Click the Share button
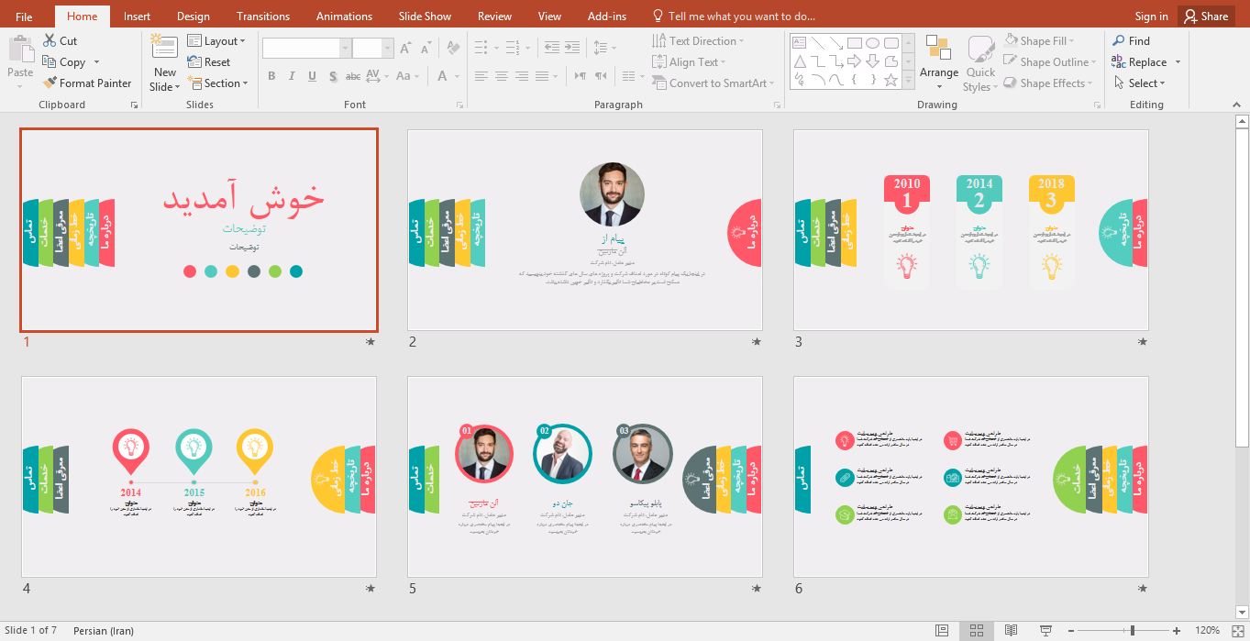The image size is (1250, 641). point(1204,17)
